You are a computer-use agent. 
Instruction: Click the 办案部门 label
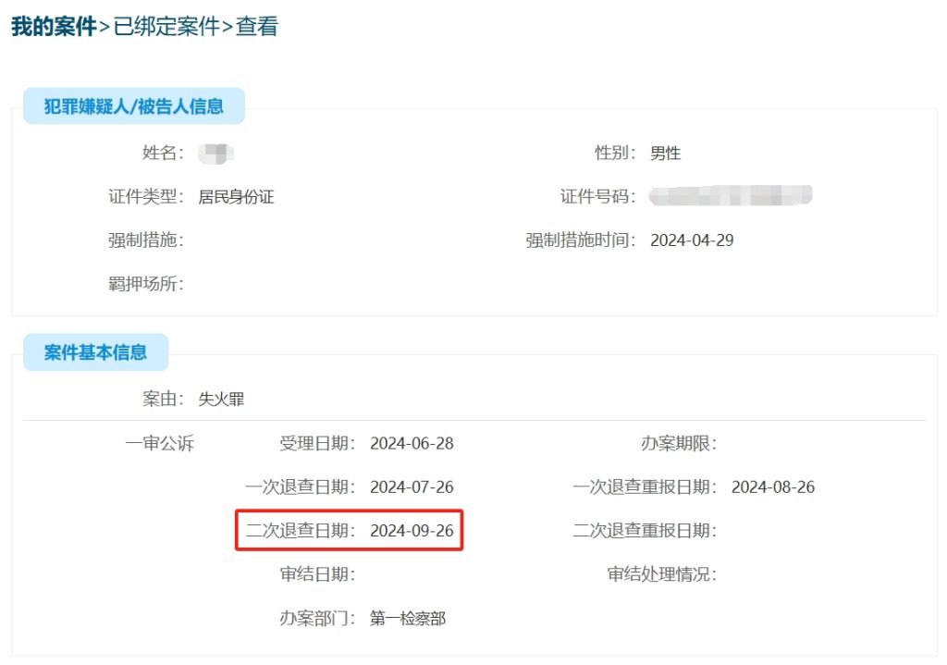pyautogui.click(x=318, y=618)
